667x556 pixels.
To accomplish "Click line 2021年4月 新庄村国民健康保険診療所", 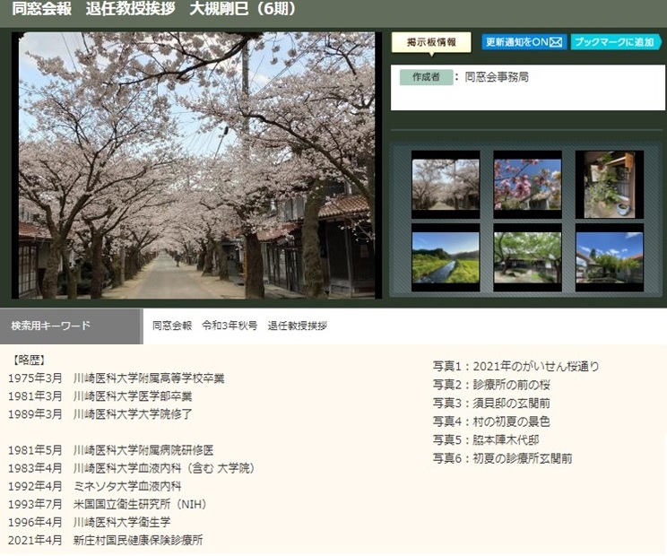I will (x=106, y=540).
